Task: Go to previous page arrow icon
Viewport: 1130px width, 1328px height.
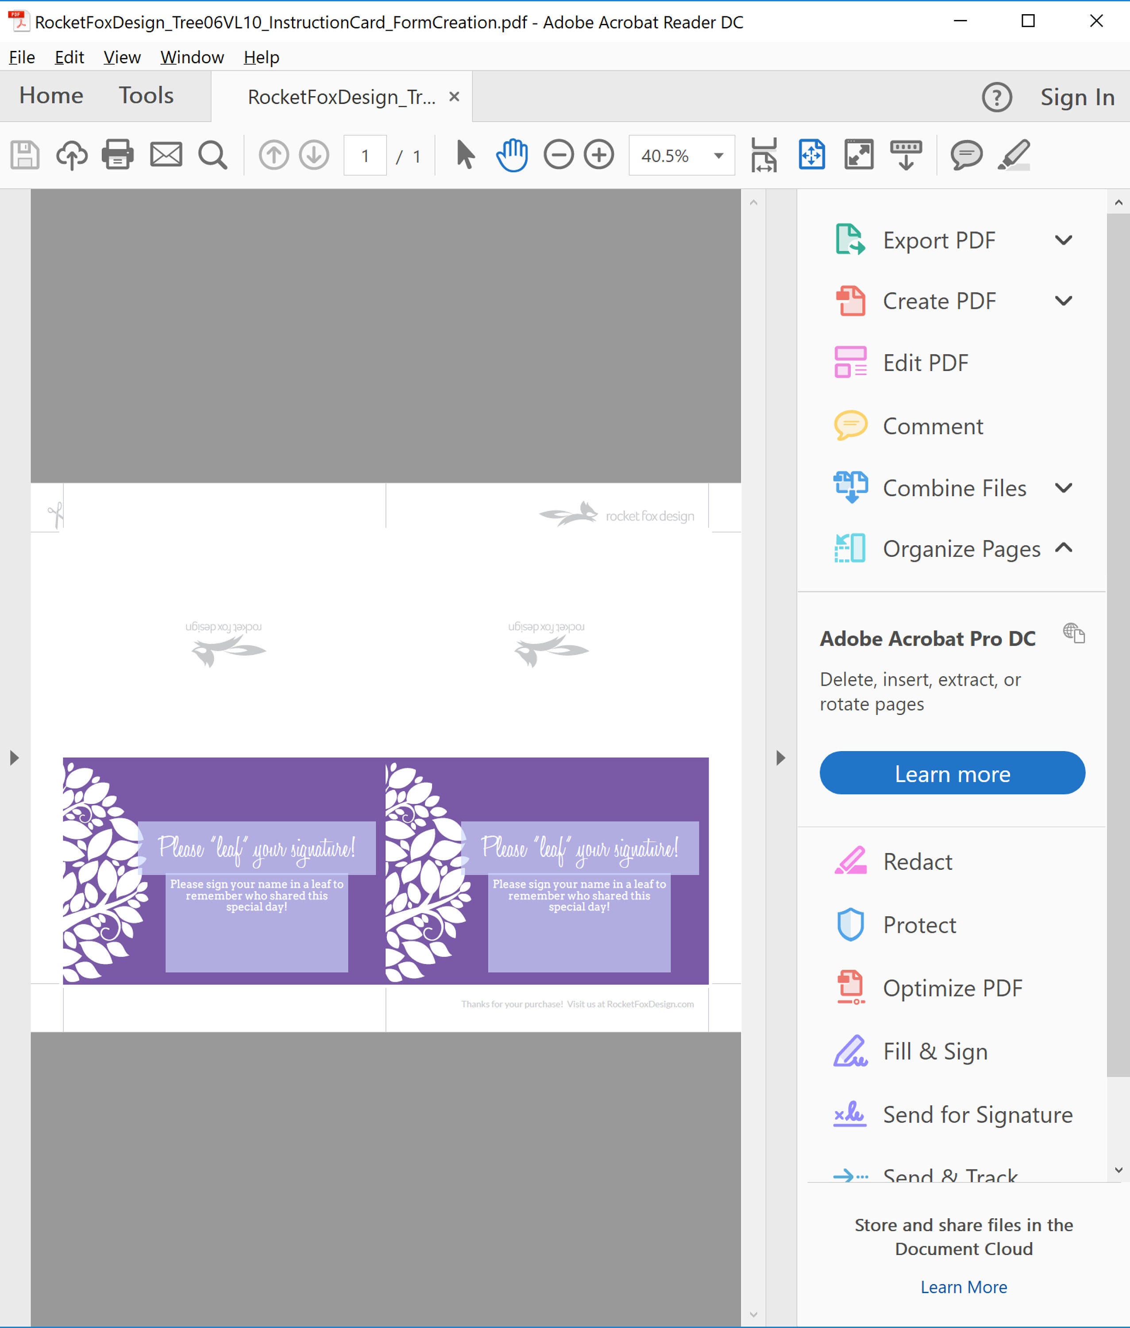Action: click(274, 155)
